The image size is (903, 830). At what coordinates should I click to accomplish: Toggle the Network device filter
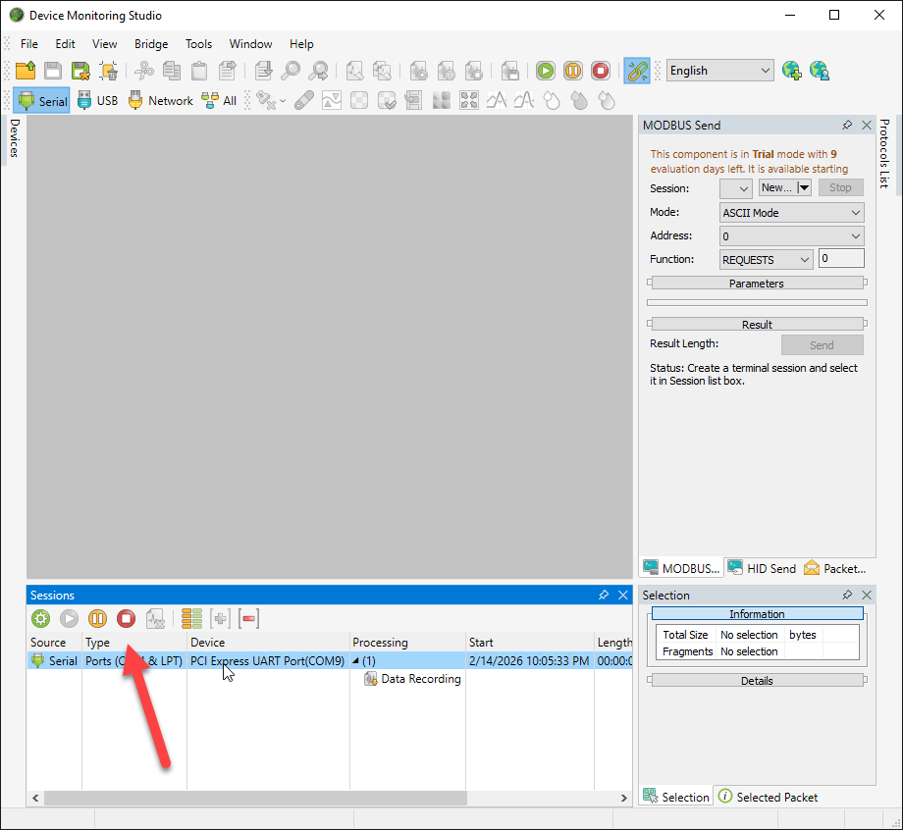pyautogui.click(x=160, y=100)
